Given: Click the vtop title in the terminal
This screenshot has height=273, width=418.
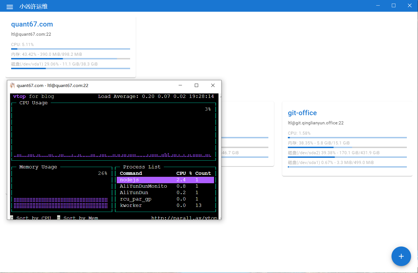Looking at the screenshot, I should pyautogui.click(x=19, y=96).
